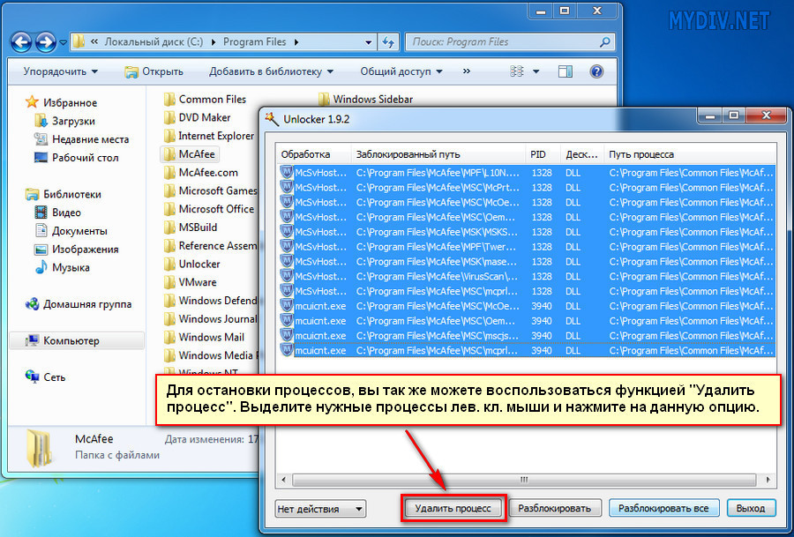Select the Windows Sidebar folder

pyautogui.click(x=365, y=100)
